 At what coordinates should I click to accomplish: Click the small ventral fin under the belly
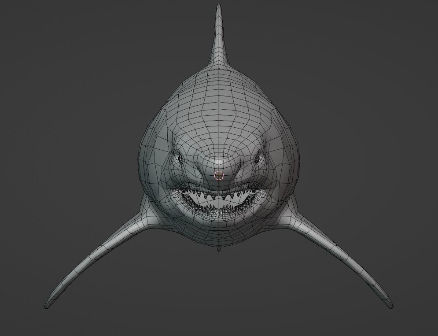click(x=219, y=249)
